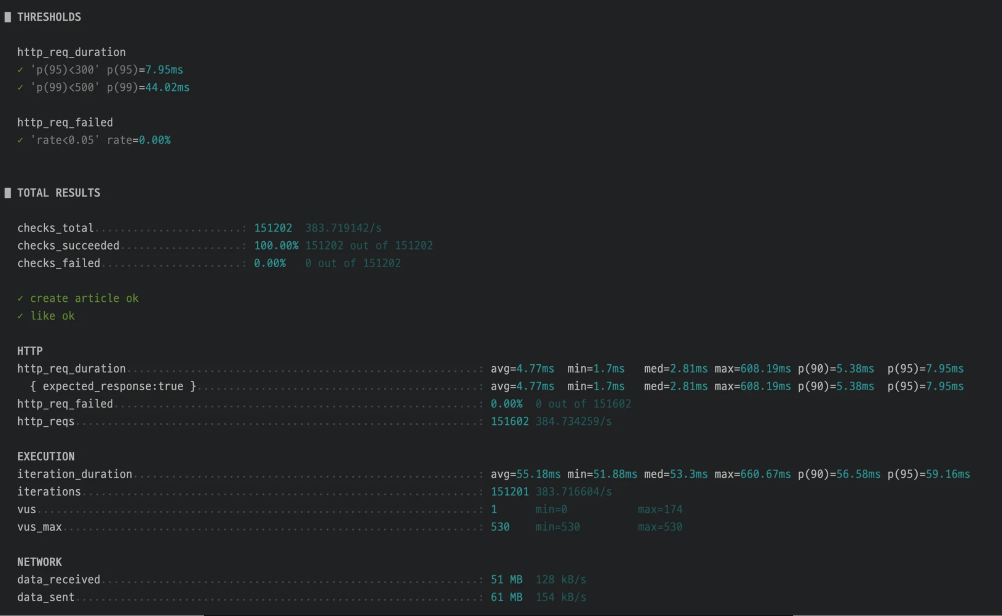The height and width of the screenshot is (616, 1002).
Task: Click the checkmark before 'rate<0.05' threshold
Action: coord(20,140)
